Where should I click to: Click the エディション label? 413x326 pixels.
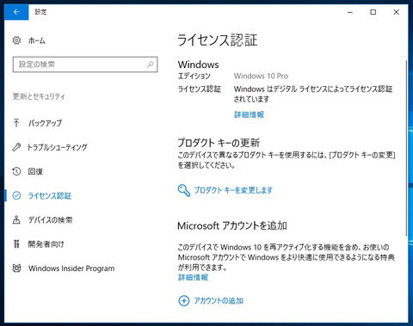click(194, 76)
